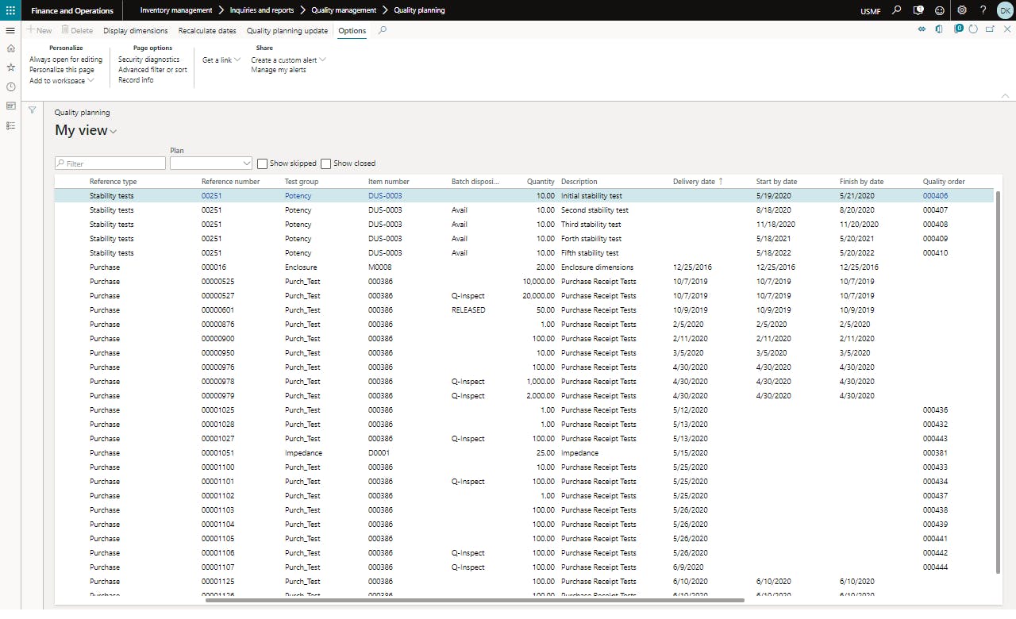Open Recent clock icon in sidebar
The image size is (1016, 619).
click(10, 87)
